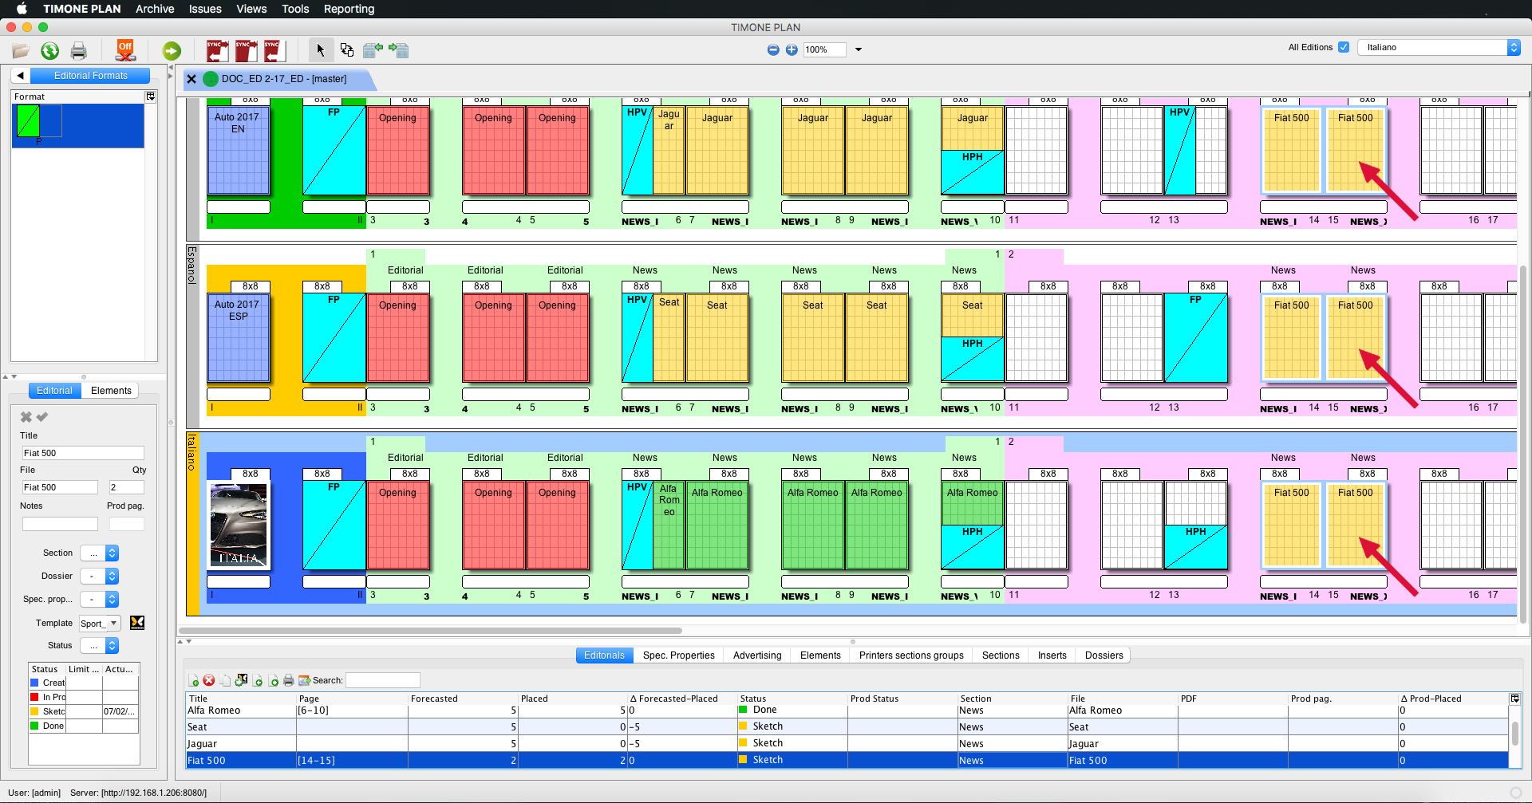Switch to the Advertising tab
Screen dimensions: 1532x803
coord(757,655)
